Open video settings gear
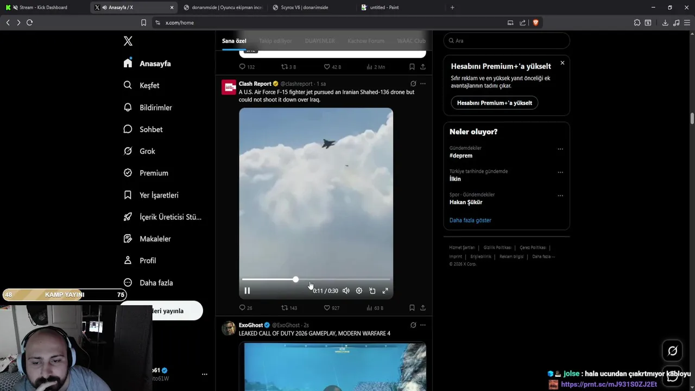Screen dimensions: 695x391 [x=359, y=291]
